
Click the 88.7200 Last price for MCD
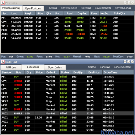tap(16, 30)
